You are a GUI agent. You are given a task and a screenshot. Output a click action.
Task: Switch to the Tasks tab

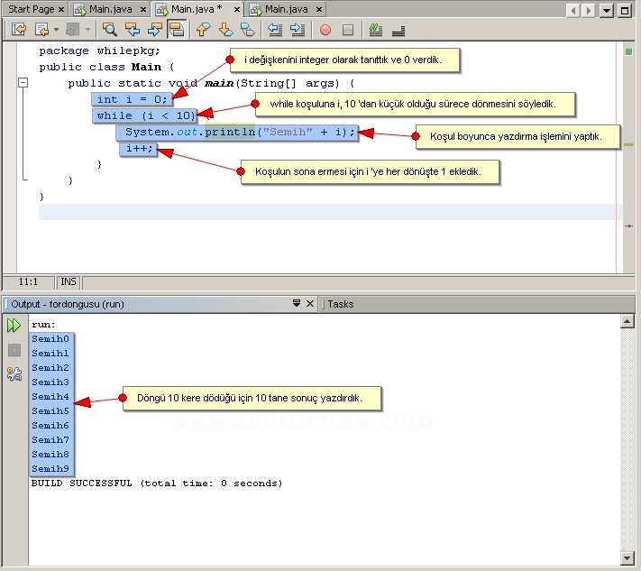340,304
